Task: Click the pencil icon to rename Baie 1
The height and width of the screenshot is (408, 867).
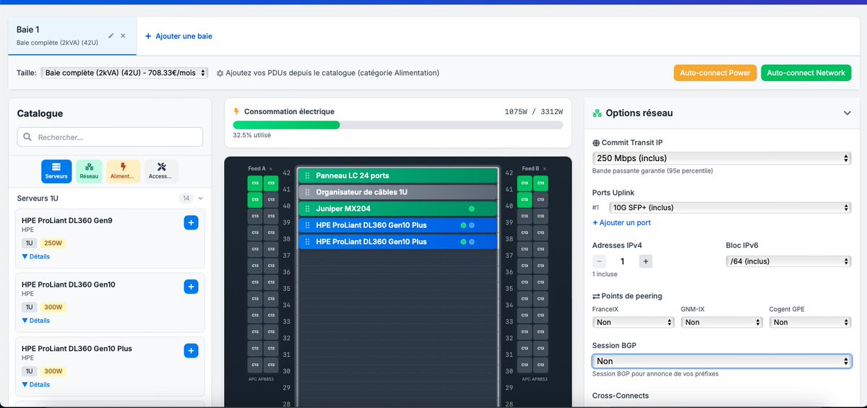Action: (x=111, y=35)
